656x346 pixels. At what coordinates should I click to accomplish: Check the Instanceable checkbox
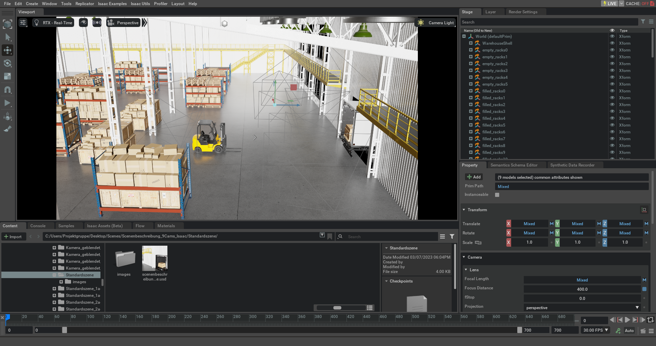pos(497,195)
